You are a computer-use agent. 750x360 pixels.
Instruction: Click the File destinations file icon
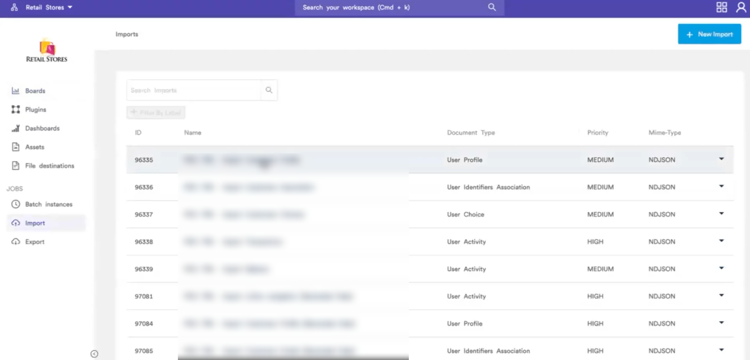tap(15, 166)
